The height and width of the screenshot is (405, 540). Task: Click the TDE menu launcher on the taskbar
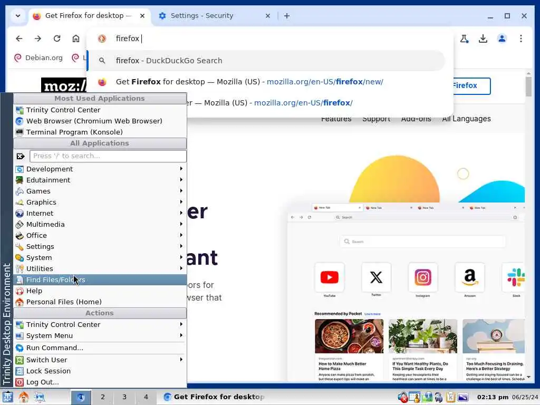point(7,397)
